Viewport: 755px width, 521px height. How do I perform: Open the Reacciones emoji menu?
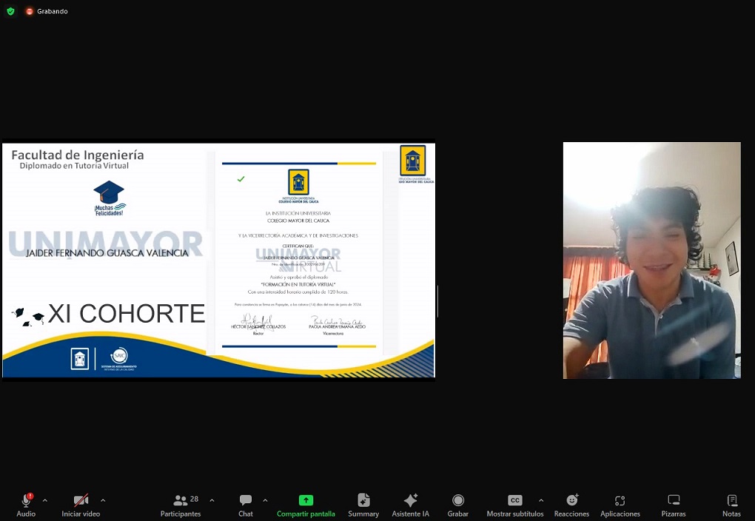571,505
